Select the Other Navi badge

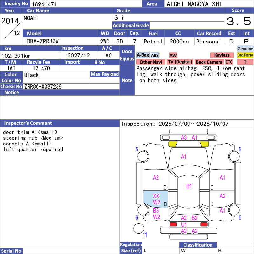pyautogui.click(x=150, y=62)
